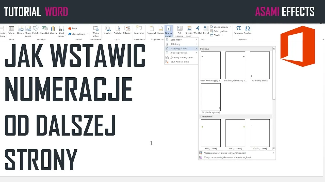Image resolution: width=325 pixels, height=182 pixels.
Task: Select Formatuj numery stron menu item
Action: click(182, 57)
